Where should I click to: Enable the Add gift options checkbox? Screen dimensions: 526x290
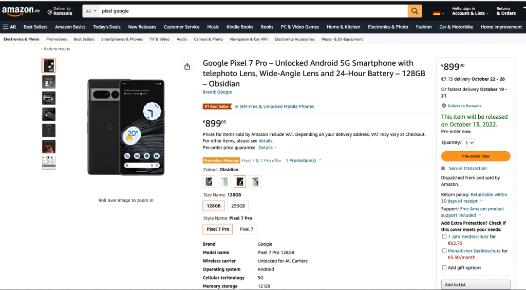pyautogui.click(x=444, y=267)
